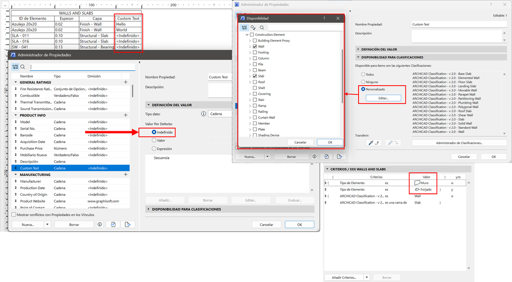Expand Curtain Wall node in Disponibilidad

click(x=250, y=117)
